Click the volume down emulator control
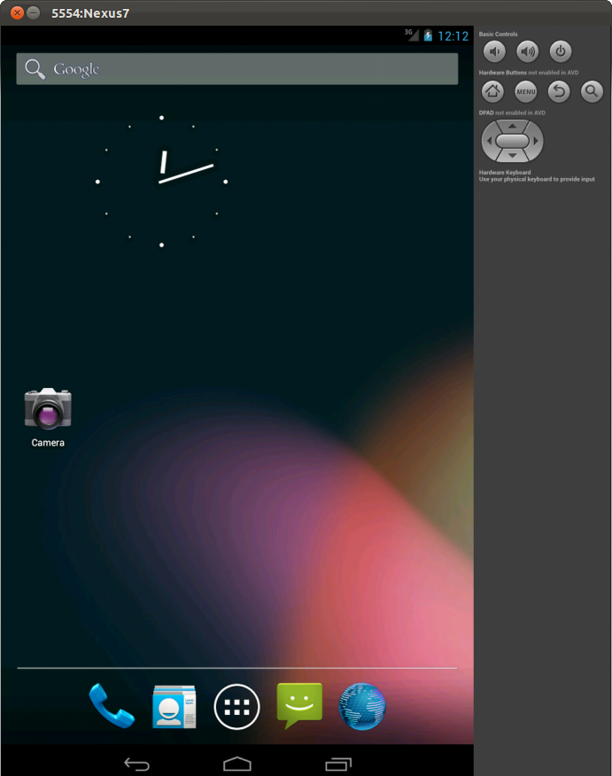This screenshot has width=612, height=776. [x=494, y=51]
